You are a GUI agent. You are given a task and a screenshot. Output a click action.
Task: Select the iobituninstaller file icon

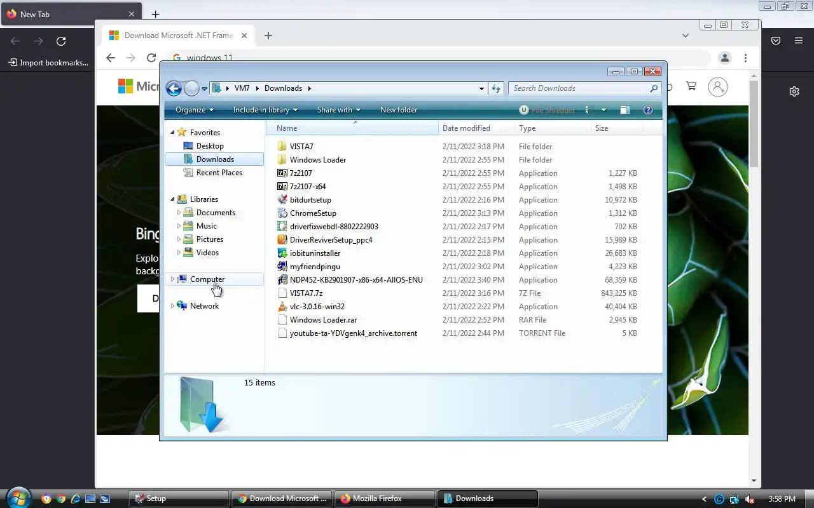[282, 253]
